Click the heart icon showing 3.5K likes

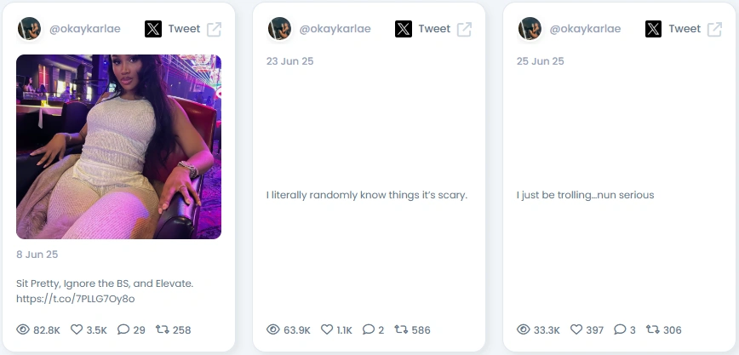click(x=77, y=329)
